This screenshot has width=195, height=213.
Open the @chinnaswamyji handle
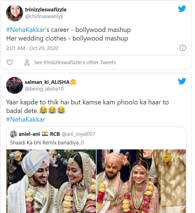click(x=44, y=16)
